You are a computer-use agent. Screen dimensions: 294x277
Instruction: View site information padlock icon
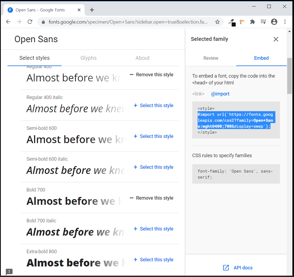(x=43, y=22)
